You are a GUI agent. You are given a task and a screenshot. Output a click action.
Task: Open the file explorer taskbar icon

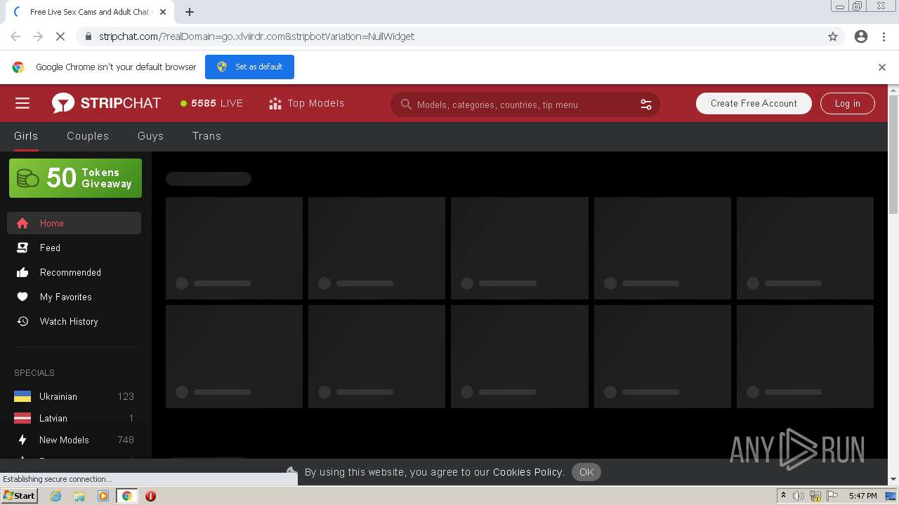(79, 496)
